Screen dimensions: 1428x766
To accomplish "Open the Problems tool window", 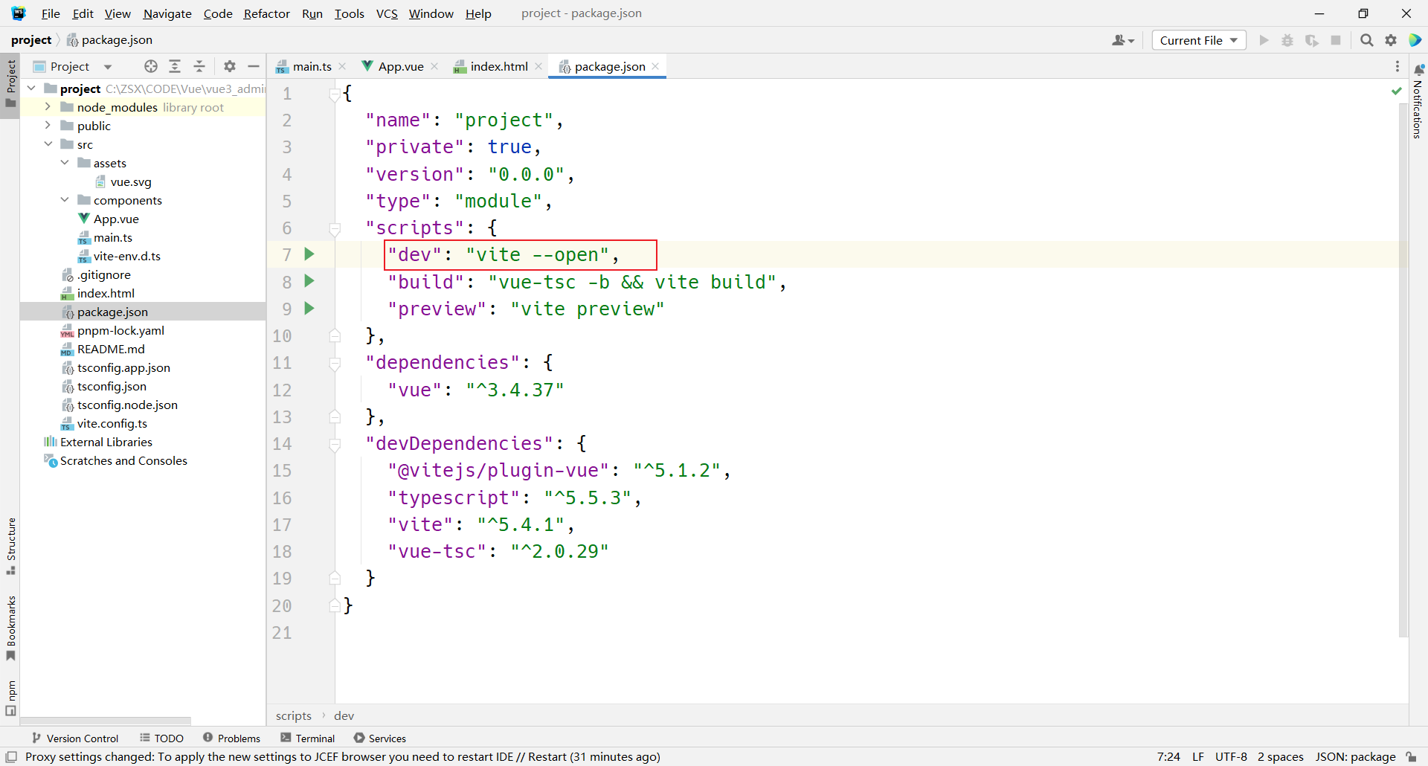I will pyautogui.click(x=231, y=738).
